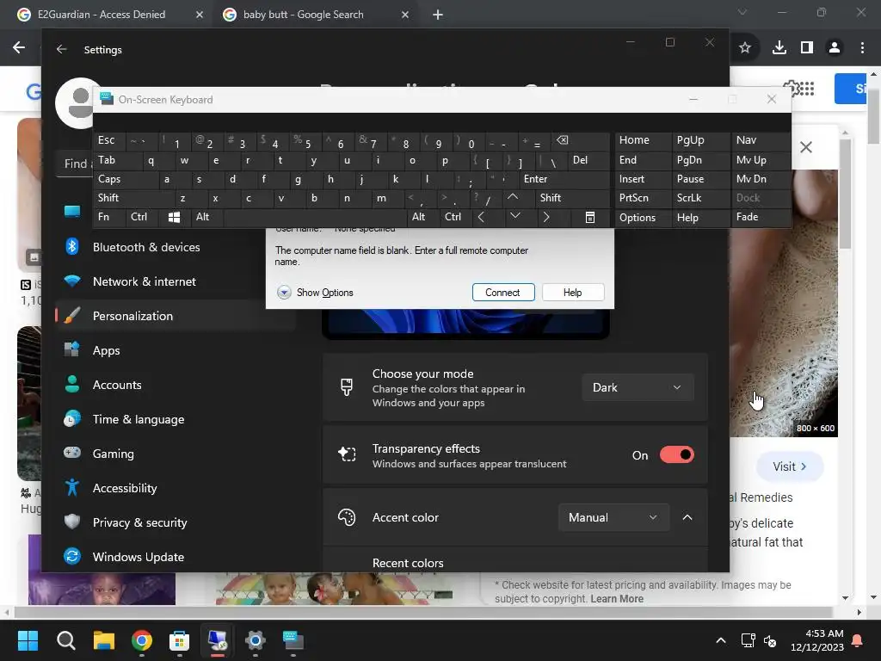Select Apps in Settings sidebar
This screenshot has height=661, width=881.
176,351
